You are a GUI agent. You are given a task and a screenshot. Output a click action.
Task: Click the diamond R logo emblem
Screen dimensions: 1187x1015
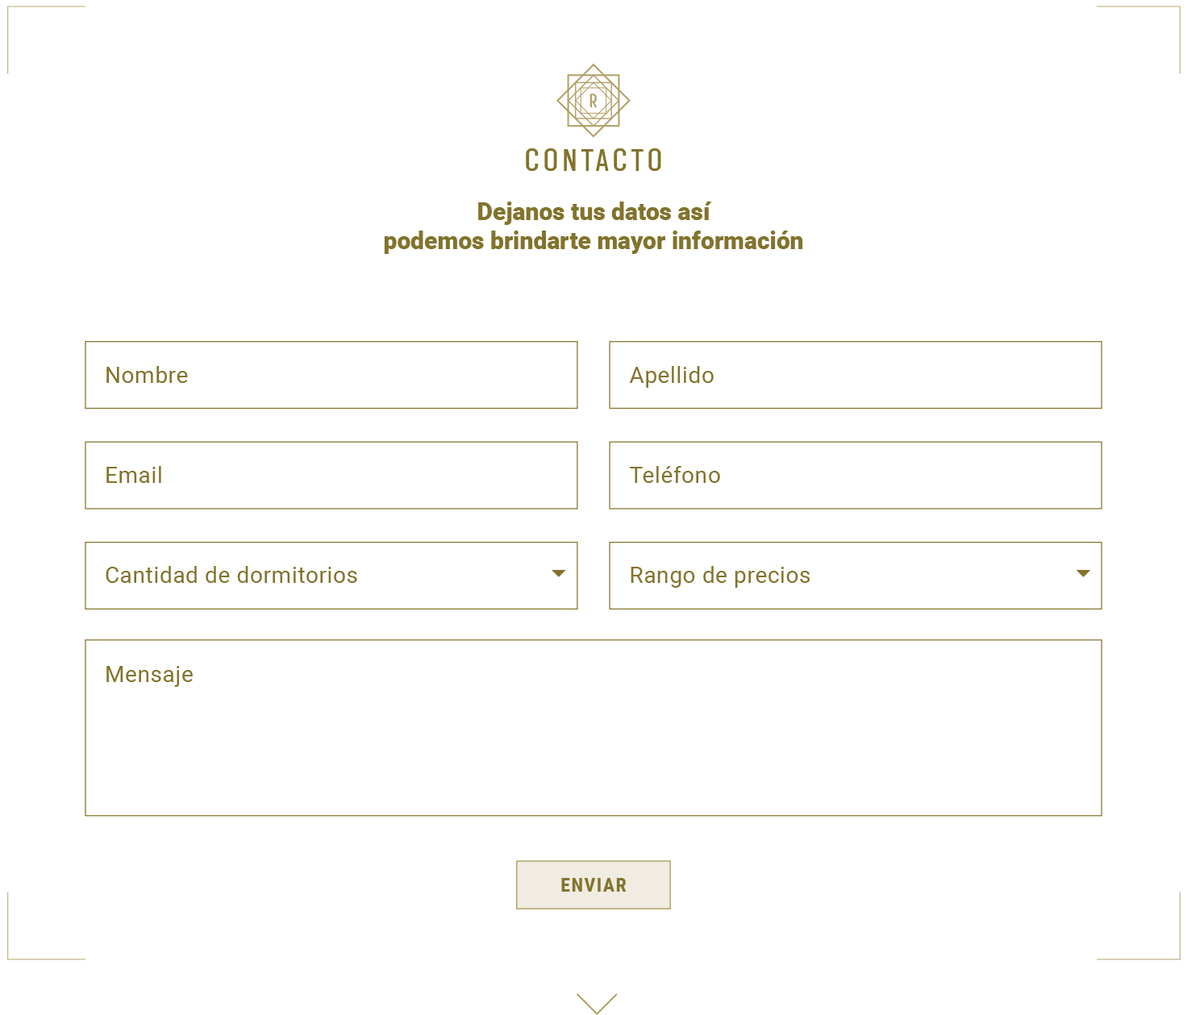[x=593, y=101]
